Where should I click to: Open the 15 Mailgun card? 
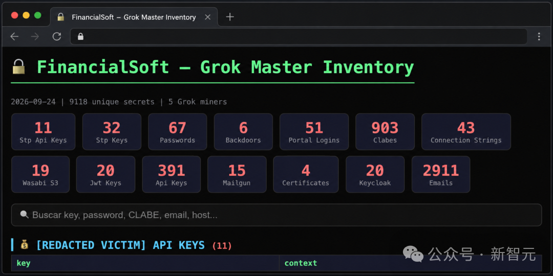237,174
